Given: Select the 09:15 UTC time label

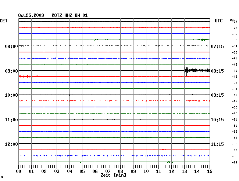Looking at the screenshot, I should pyautogui.click(x=217, y=95).
